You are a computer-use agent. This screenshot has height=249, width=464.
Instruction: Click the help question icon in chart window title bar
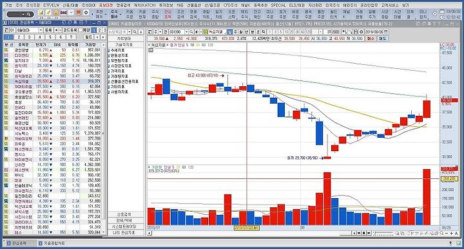coord(440,24)
